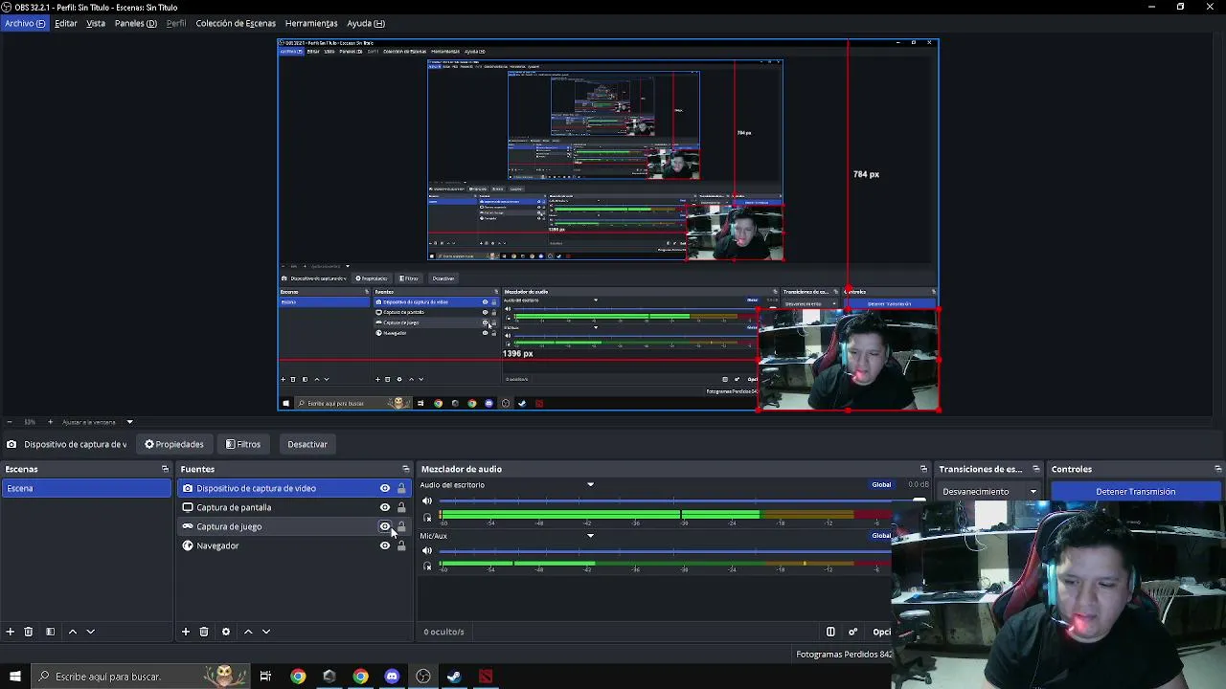The width and height of the screenshot is (1226, 689).
Task: Click Global button for Audio del escritorio
Action: click(881, 485)
